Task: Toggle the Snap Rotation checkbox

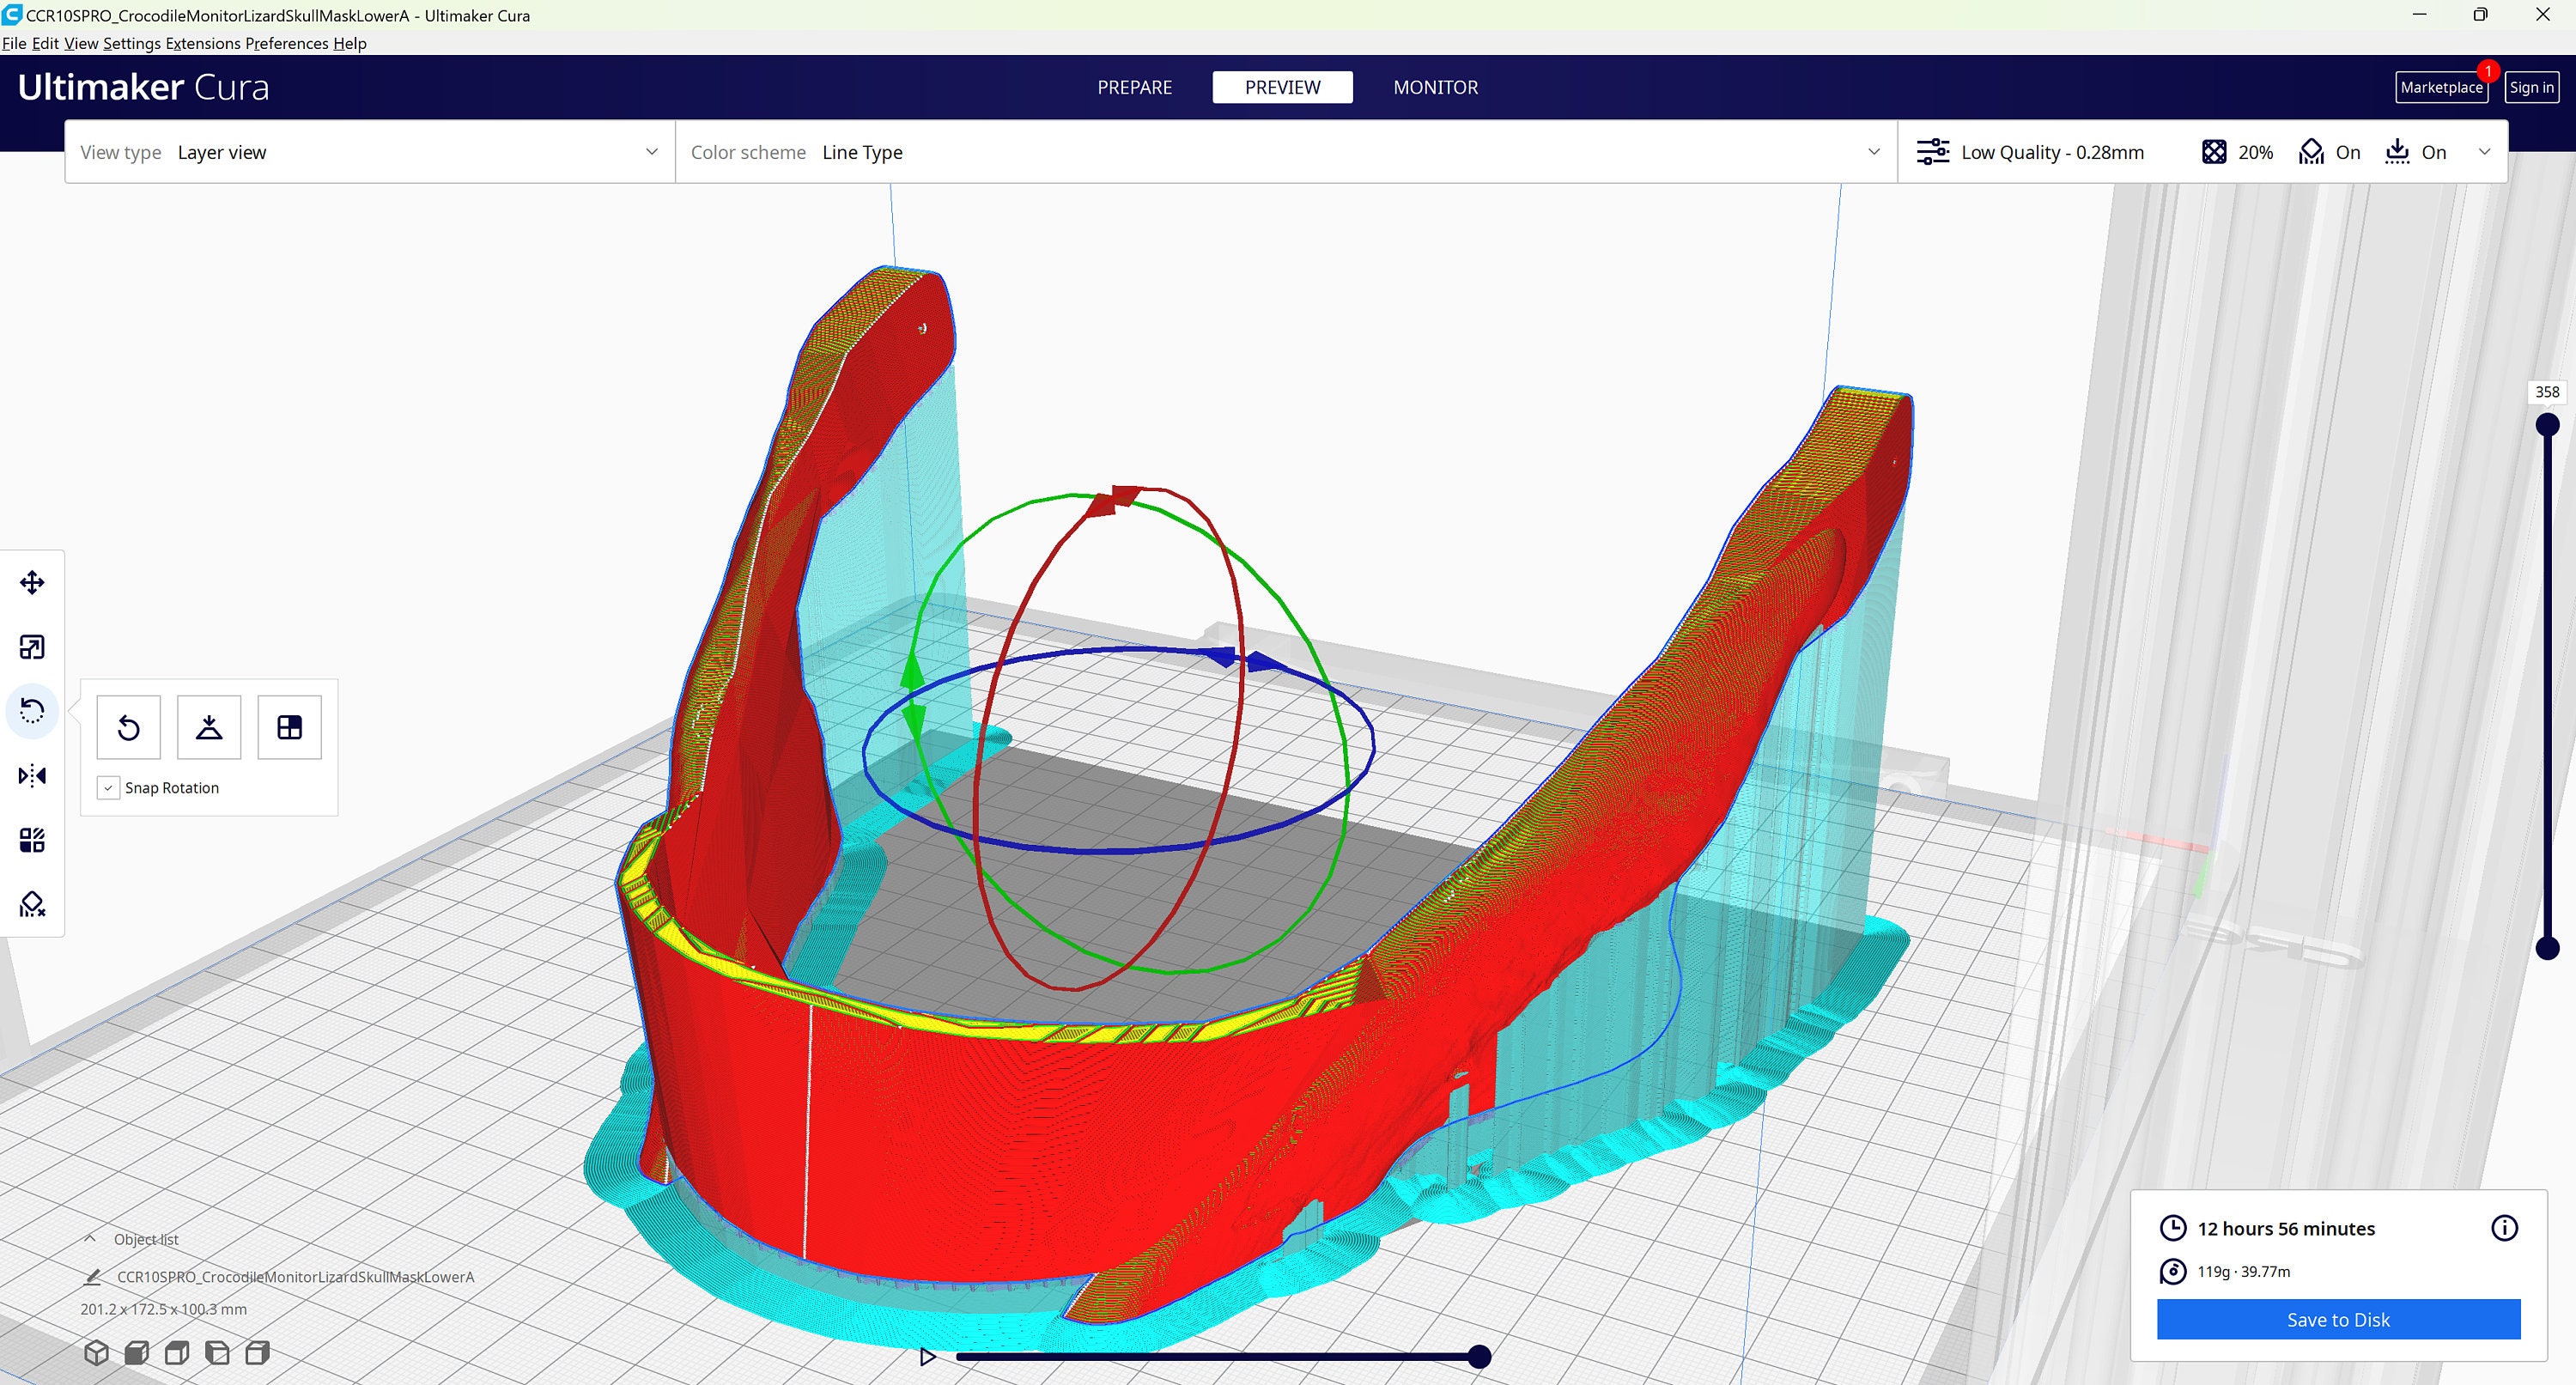Action: click(x=108, y=788)
